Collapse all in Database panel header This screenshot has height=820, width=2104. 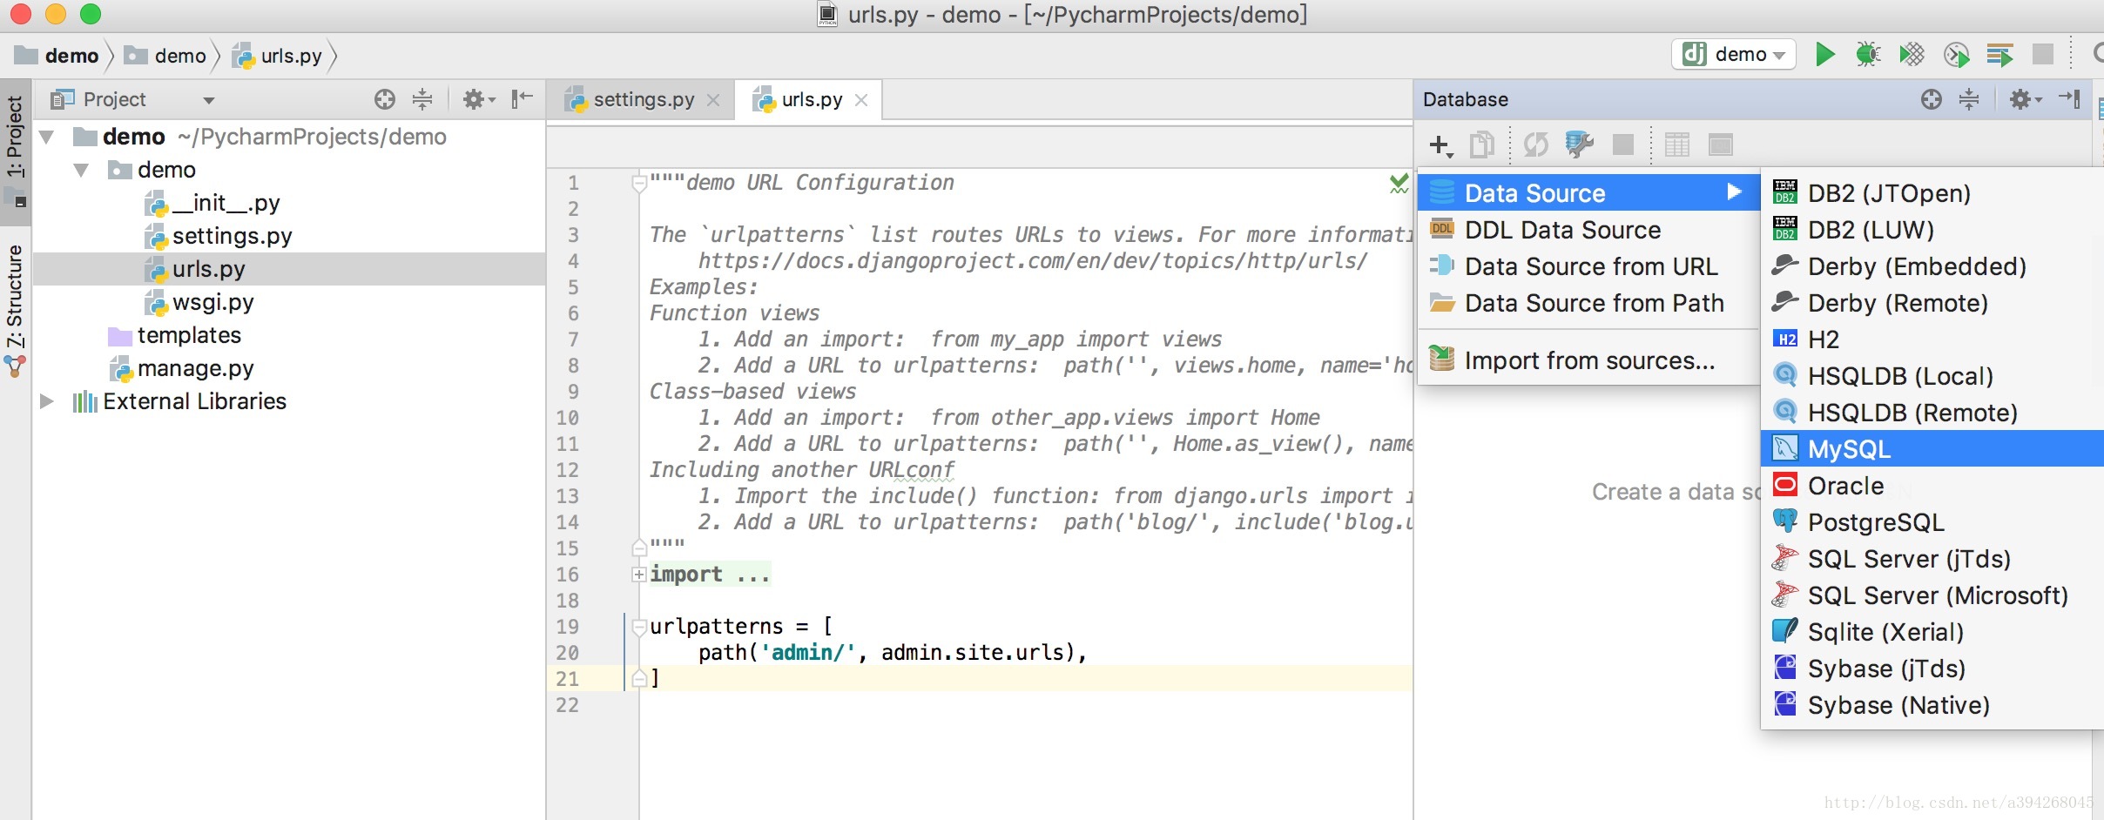coord(1969,99)
